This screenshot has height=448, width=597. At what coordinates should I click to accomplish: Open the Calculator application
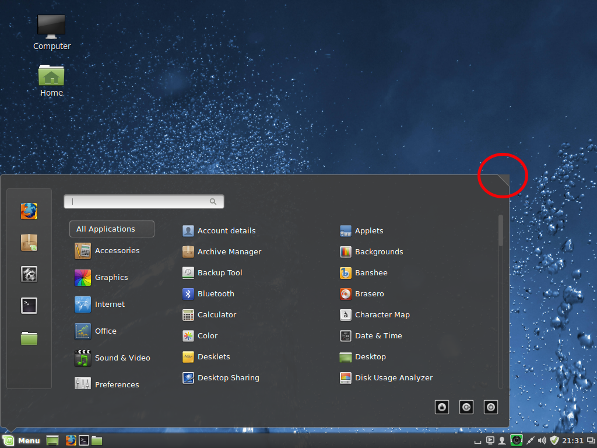click(x=216, y=314)
